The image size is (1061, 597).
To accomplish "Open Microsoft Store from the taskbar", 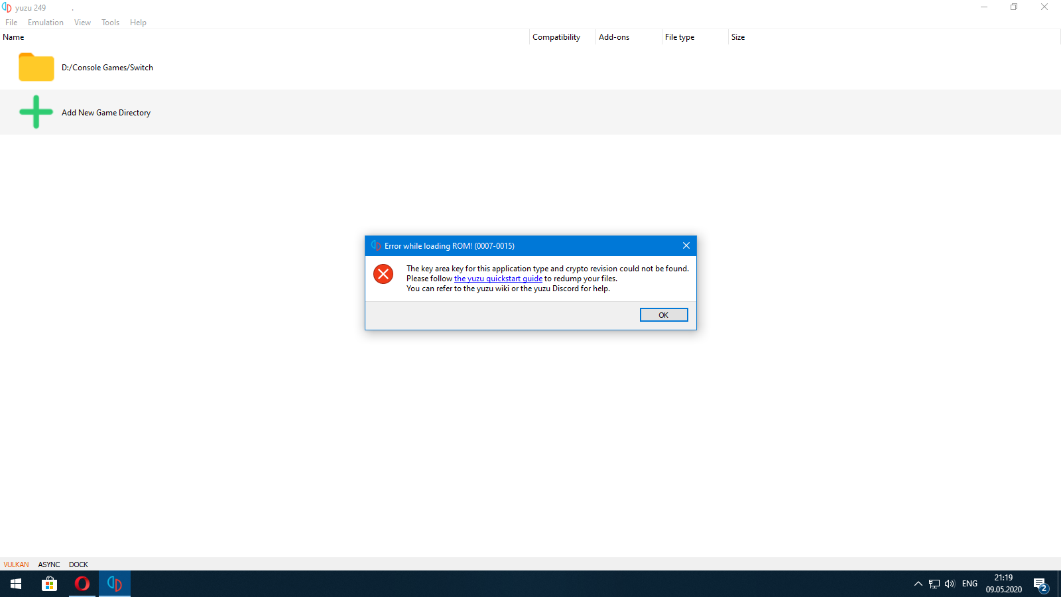I will (x=49, y=584).
